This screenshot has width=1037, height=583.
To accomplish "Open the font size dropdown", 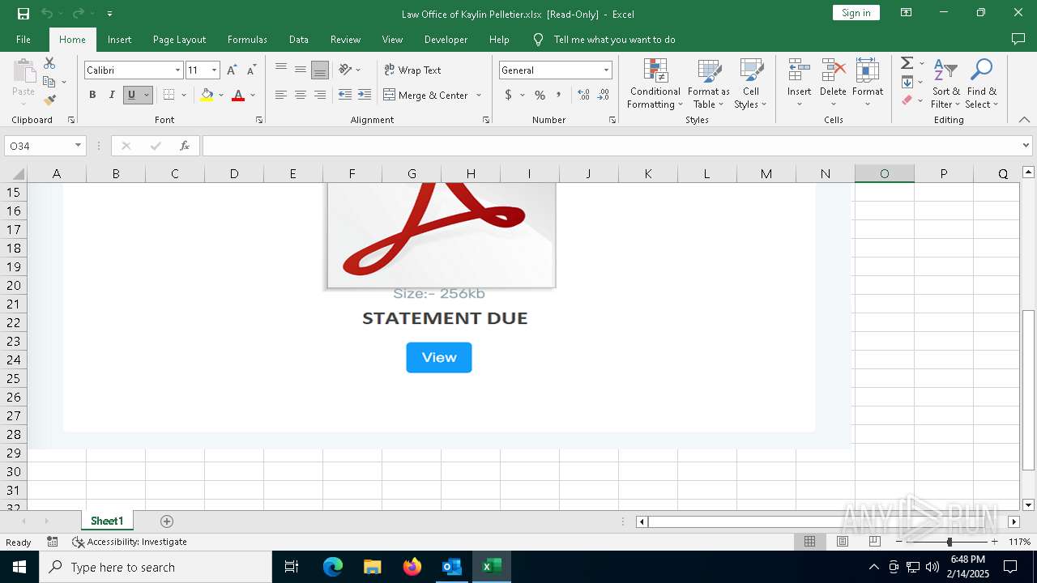I will click(x=214, y=70).
